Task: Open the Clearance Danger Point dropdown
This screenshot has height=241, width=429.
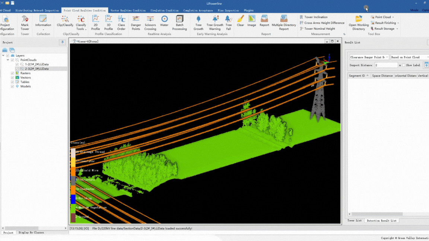Action: (x=369, y=57)
